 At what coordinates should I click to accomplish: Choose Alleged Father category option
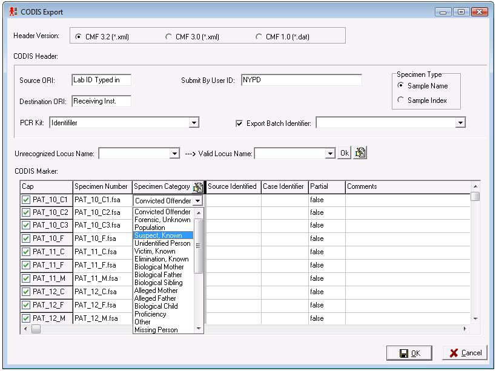(162, 298)
